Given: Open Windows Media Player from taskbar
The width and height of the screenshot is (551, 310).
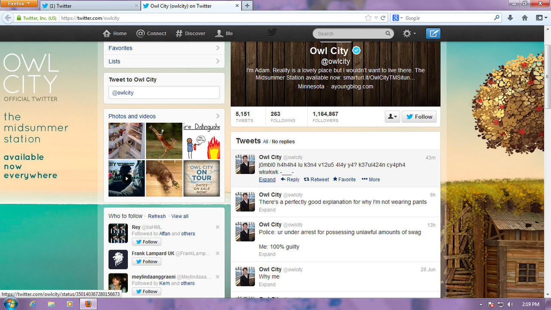Looking at the screenshot, I should coord(70,304).
